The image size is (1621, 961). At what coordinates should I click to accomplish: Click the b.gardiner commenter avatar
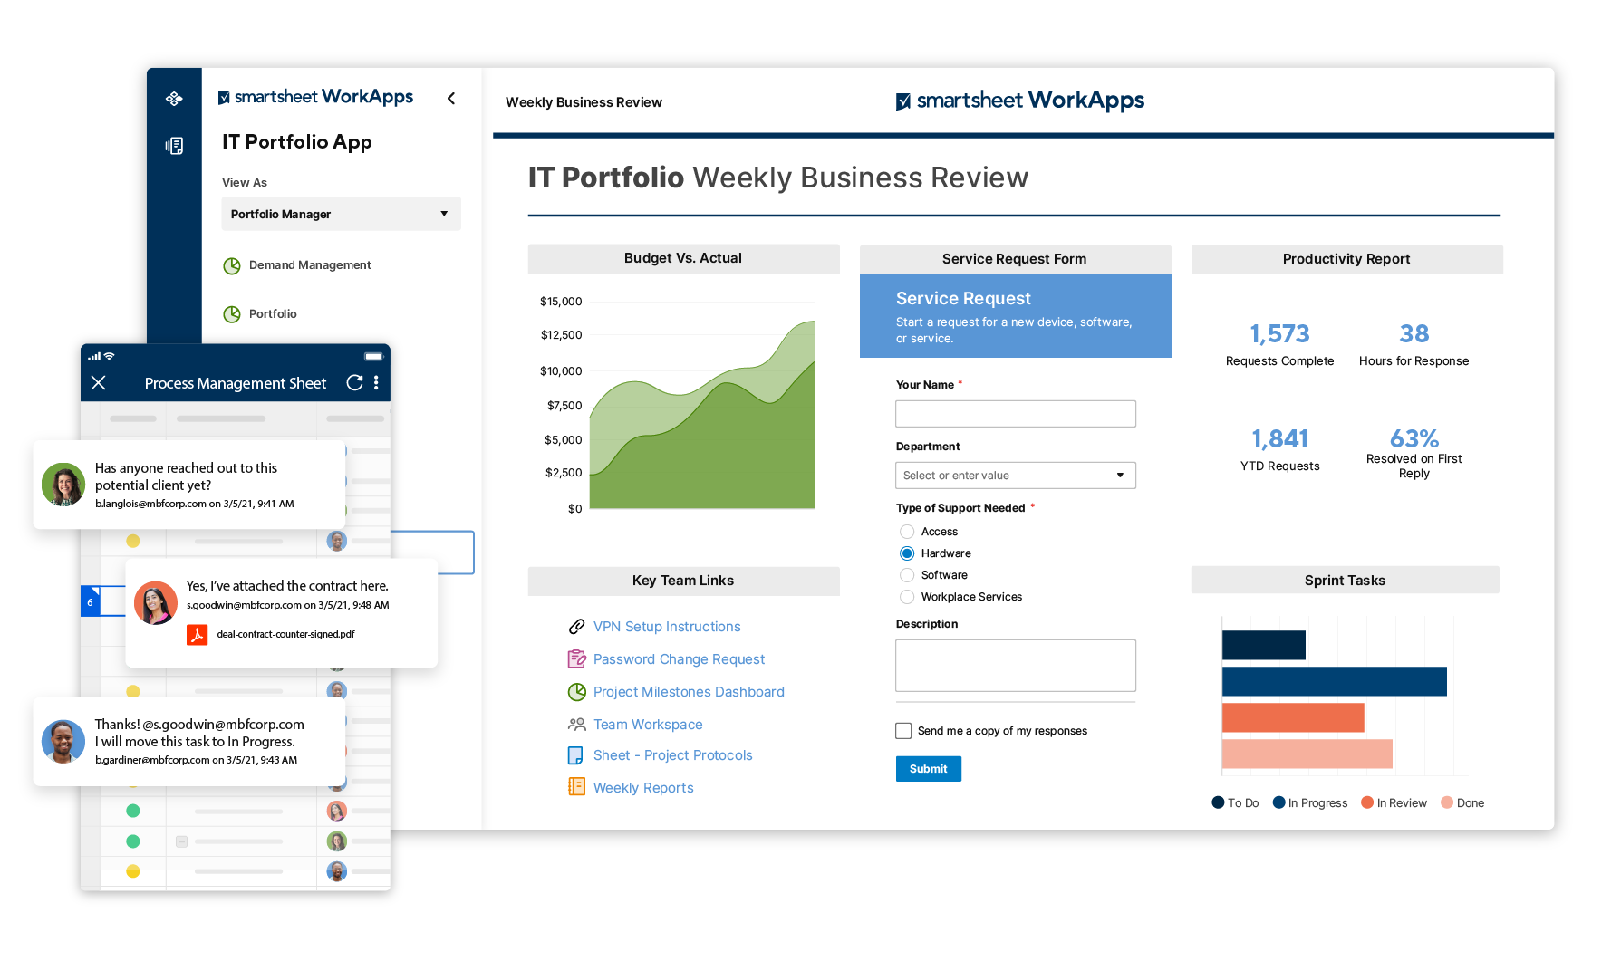(x=63, y=742)
